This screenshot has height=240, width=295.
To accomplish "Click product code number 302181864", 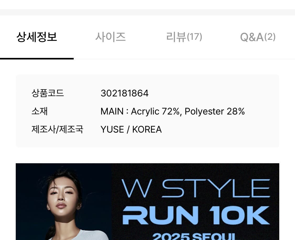I will tap(125, 93).
